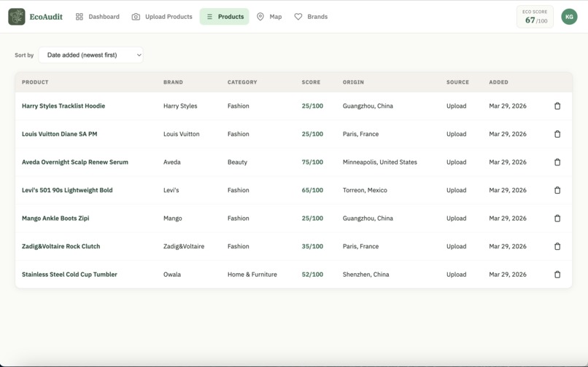The width and height of the screenshot is (588, 367).
Task: Select the Products tab
Action: (x=224, y=17)
